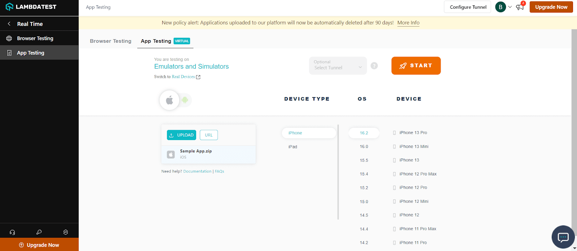This screenshot has width=577, height=251.
Task: Click the Configure Tunnel button
Action: 467,7
